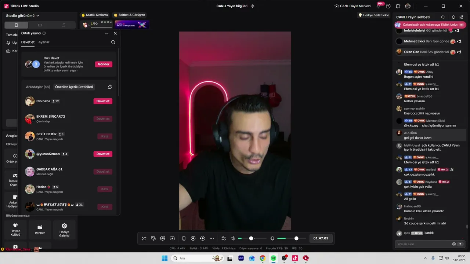The image size is (470, 264).
Task: Open the AI tools hexagon icon
Action: coord(163,238)
